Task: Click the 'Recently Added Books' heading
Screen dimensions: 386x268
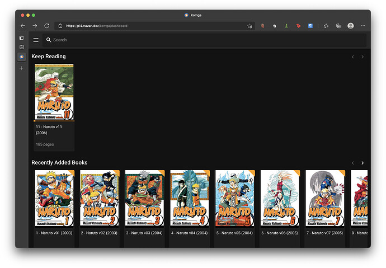Action: pos(59,163)
